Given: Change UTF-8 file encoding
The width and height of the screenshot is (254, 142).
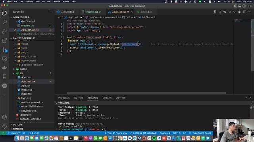Looking at the screenshot, I should pyautogui.click(x=177, y=133).
